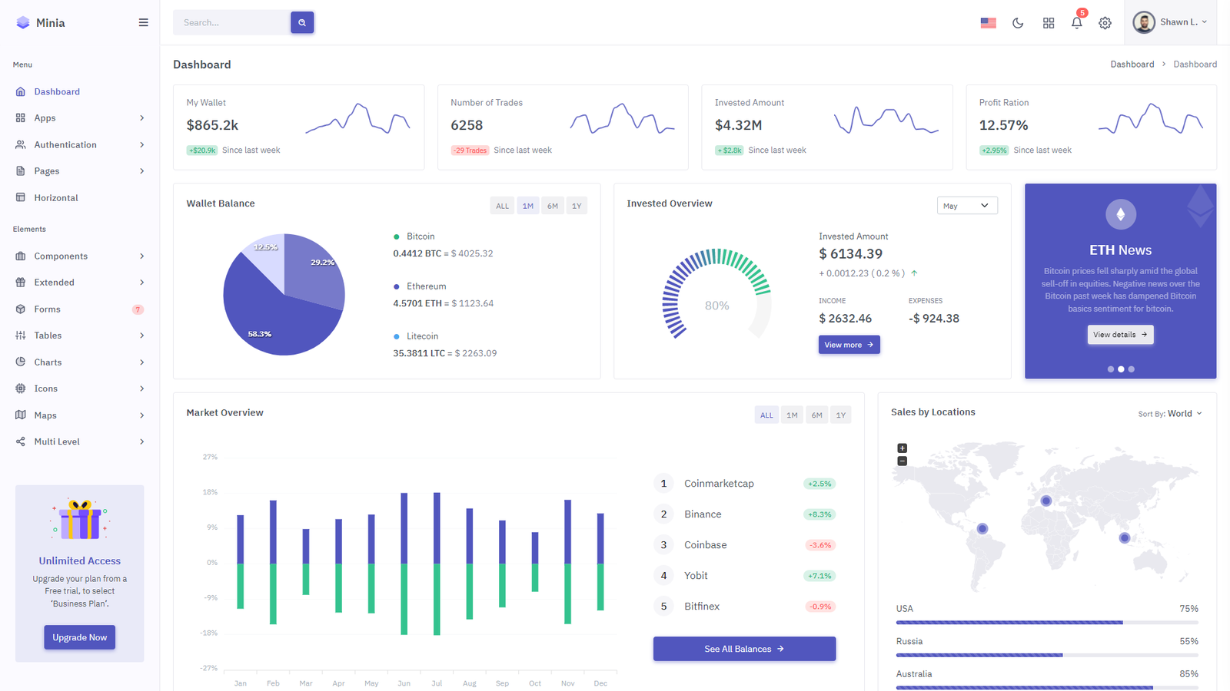The image size is (1230, 691).
Task: Click the Forms box icon
Action: coord(21,309)
